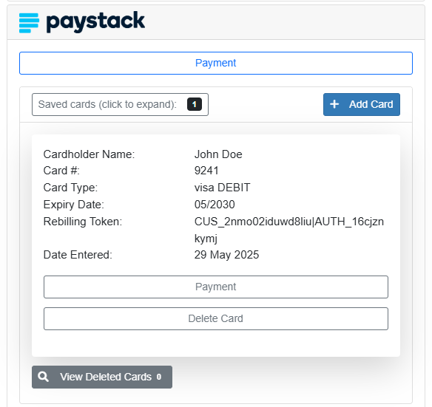The height and width of the screenshot is (407, 432).
Task: Click the visa DEBIT card type value
Action: 222,188
